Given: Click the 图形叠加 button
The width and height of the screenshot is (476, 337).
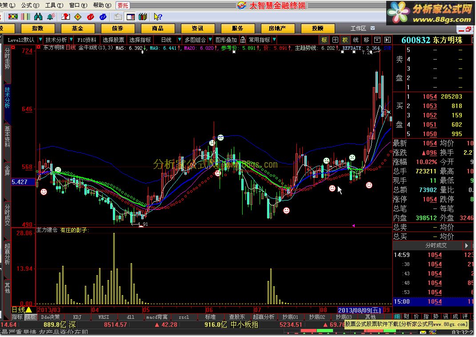Looking at the screenshot, I should (226, 40).
